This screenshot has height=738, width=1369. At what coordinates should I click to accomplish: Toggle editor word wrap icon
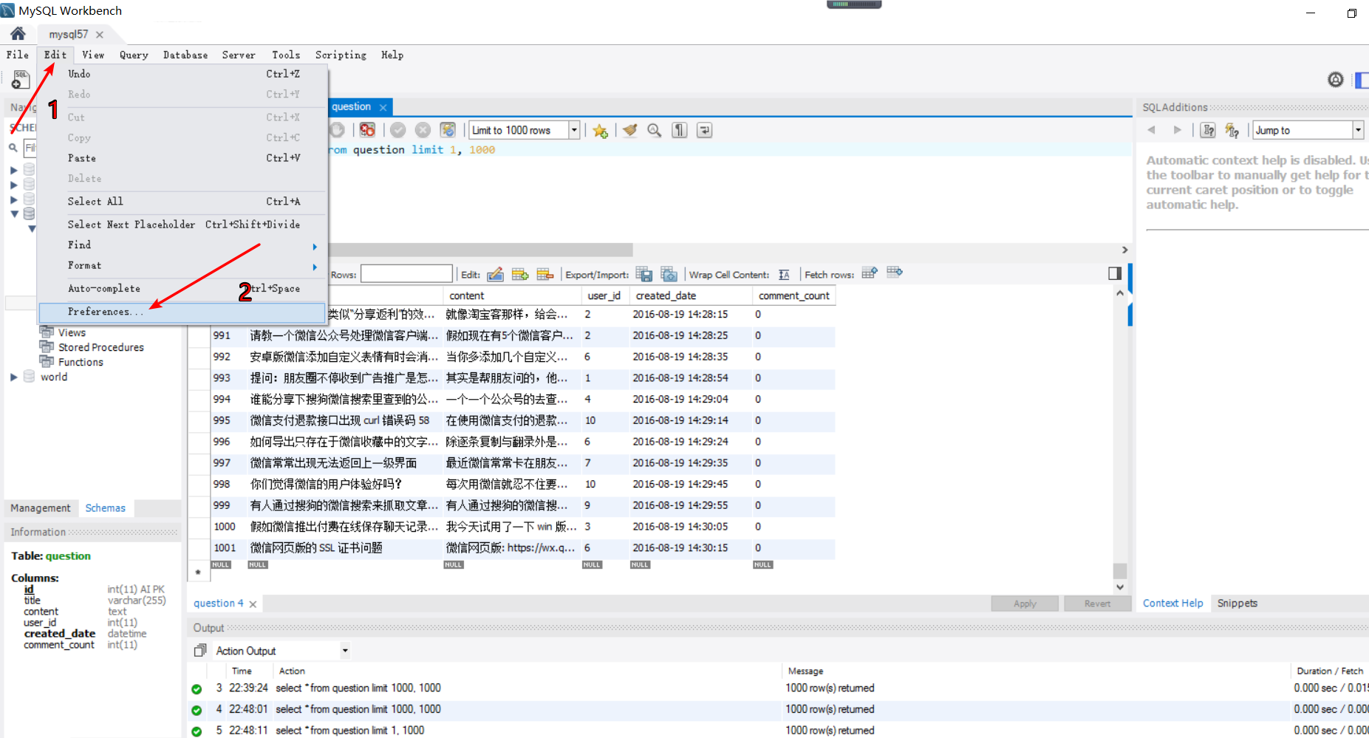(705, 130)
